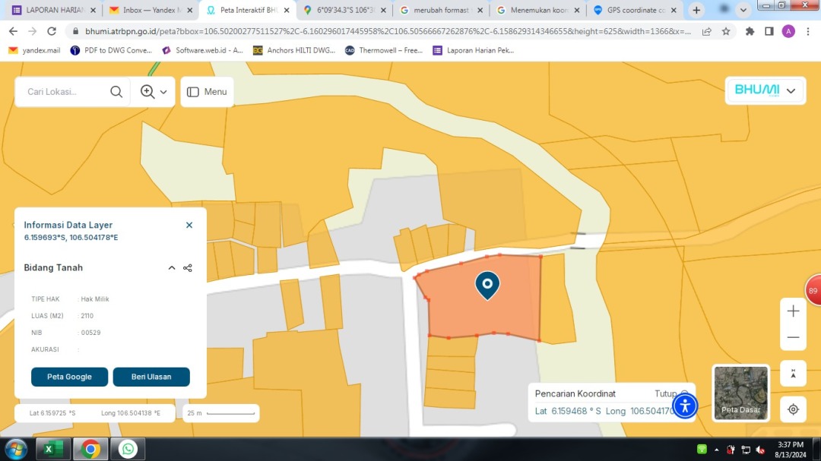Close the Informasi Data Layer panel
The image size is (821, 461).
189,225
